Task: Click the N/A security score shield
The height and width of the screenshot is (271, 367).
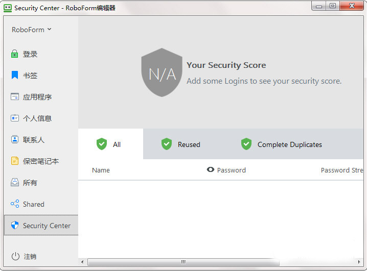Action: pyautogui.click(x=162, y=73)
